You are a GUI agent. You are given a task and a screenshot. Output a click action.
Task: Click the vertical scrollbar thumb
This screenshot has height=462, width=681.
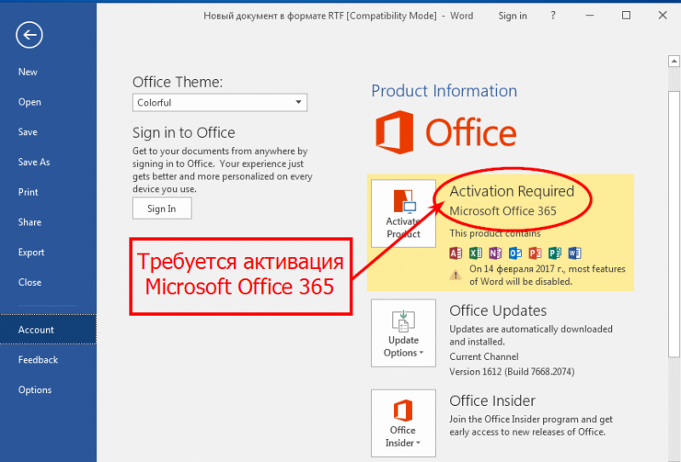coord(674,224)
